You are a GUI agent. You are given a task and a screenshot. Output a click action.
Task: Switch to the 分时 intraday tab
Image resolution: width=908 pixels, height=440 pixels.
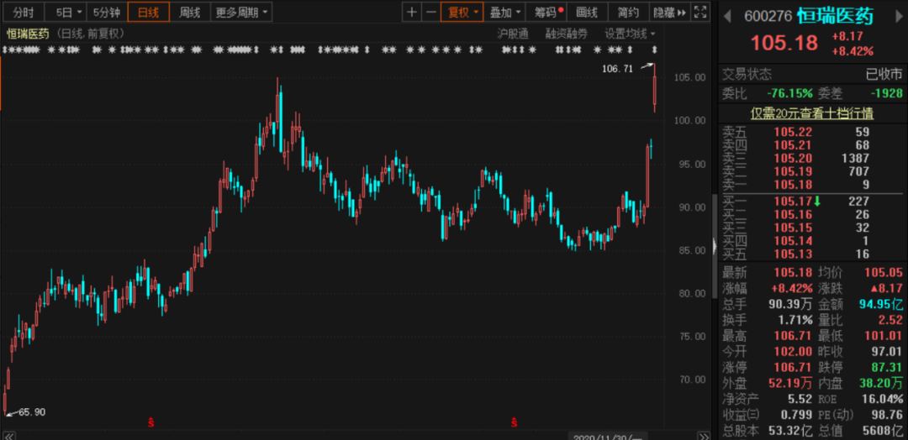coord(24,12)
